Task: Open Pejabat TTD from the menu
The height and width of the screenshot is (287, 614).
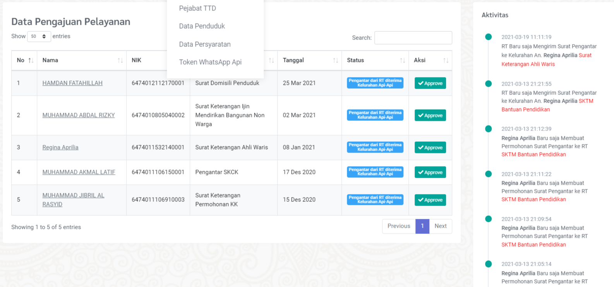Action: [x=197, y=8]
